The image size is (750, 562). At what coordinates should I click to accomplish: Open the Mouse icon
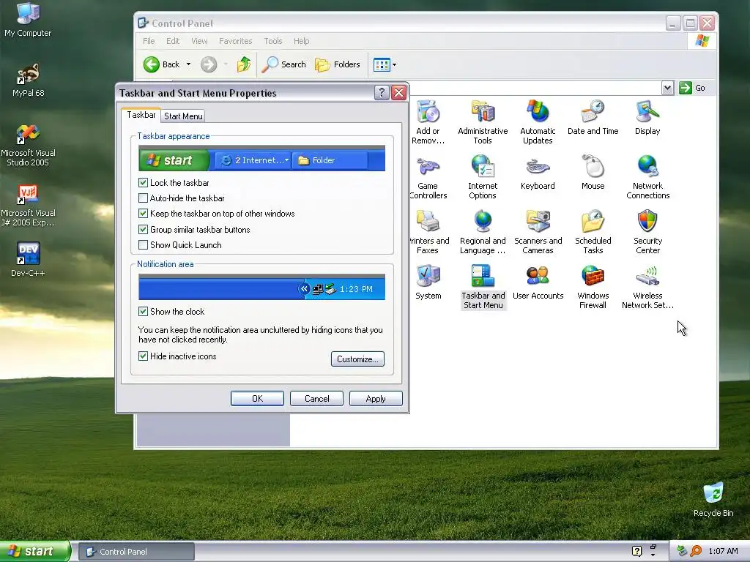coord(593,173)
